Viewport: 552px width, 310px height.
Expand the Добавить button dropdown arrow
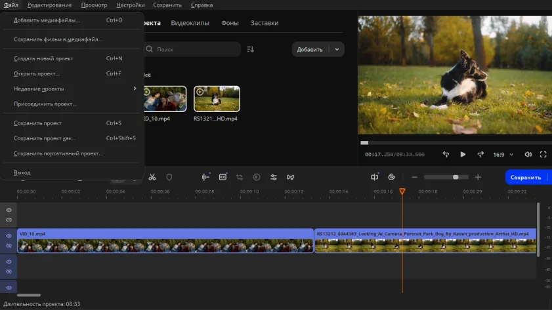pos(337,49)
